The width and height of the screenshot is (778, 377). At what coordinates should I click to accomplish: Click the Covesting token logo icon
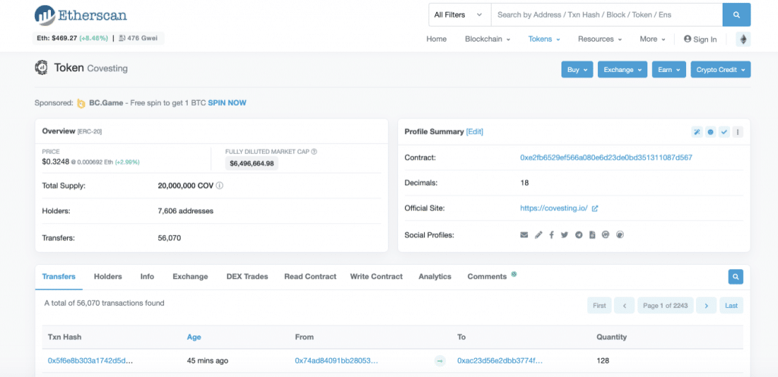41,68
